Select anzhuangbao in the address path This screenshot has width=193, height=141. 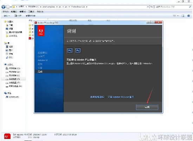pos(49,7)
